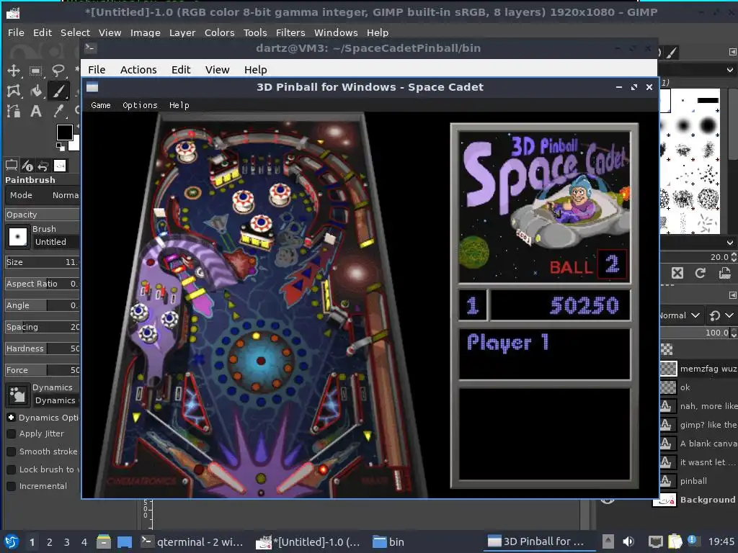Click the Dynamics preview icon

click(x=18, y=395)
